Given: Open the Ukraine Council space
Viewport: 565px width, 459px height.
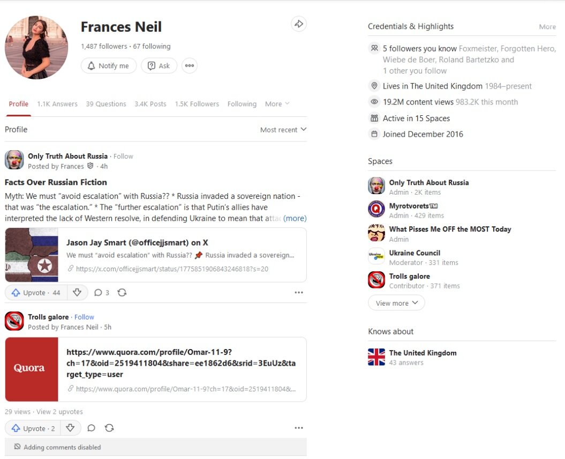Looking at the screenshot, I should coord(415,253).
